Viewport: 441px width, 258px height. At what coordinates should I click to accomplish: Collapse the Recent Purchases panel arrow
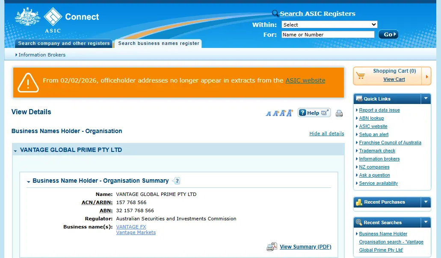tap(426, 202)
